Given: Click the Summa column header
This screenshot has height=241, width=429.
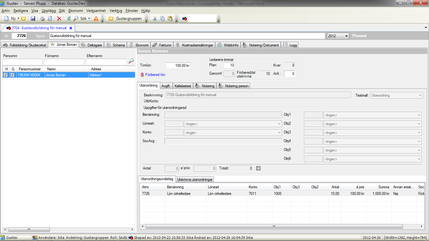Looking at the screenshot, I should (x=378, y=187).
